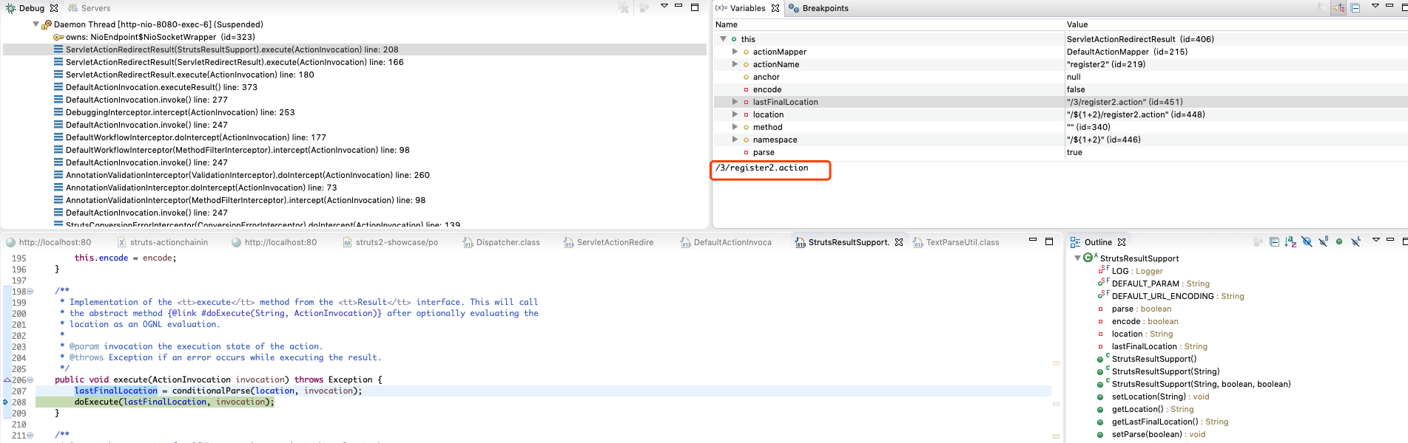The width and height of the screenshot is (1408, 443).
Task: Select DefaultActionInvocation.executeResult() line 373 frame
Action: [161, 87]
